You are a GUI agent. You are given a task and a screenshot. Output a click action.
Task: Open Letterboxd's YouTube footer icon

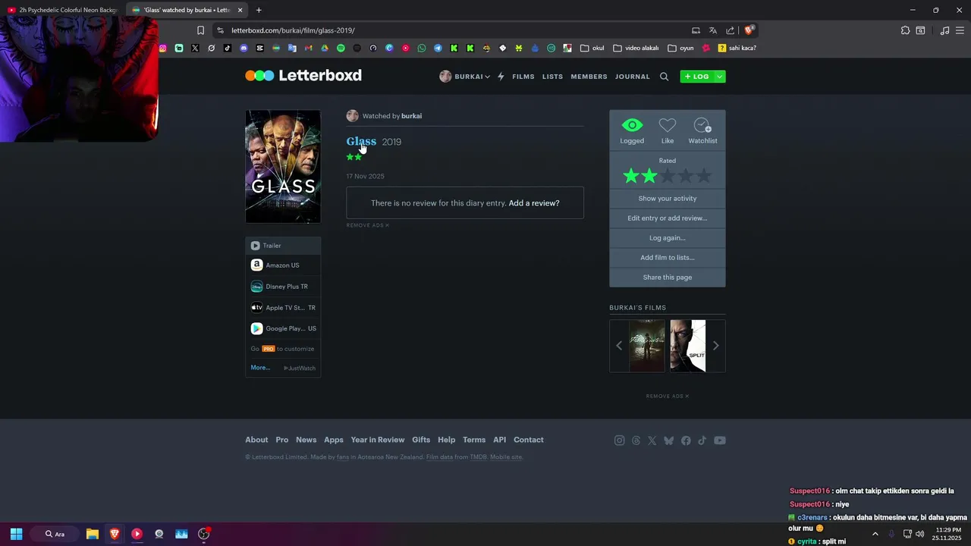coord(719,441)
